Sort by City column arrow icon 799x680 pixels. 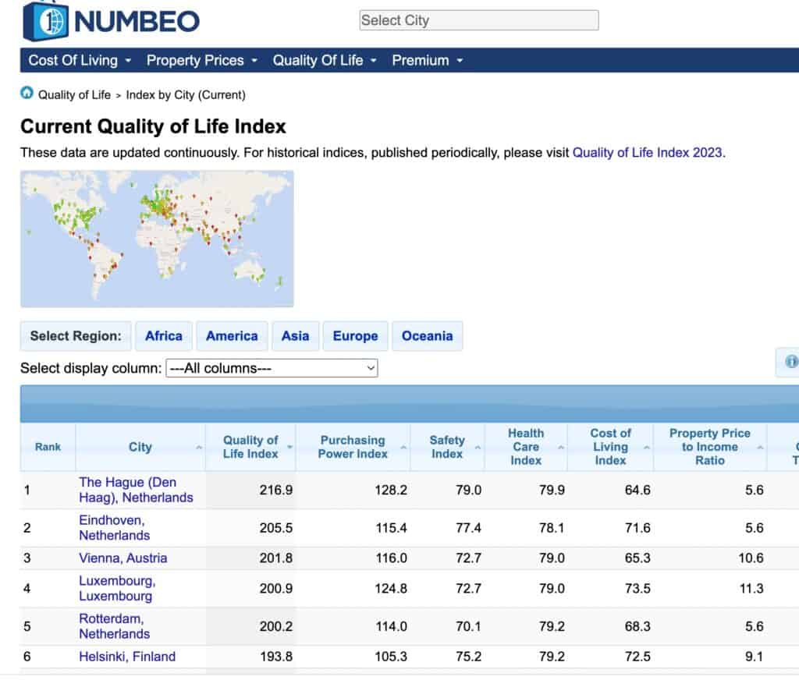tap(199, 448)
